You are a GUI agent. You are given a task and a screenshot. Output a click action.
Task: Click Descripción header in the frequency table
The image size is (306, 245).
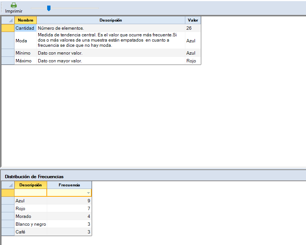[30, 185]
